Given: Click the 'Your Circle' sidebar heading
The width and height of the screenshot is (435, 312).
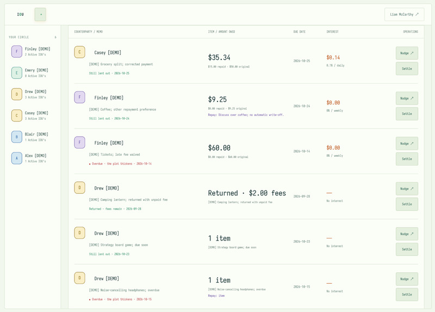Looking at the screenshot, I should pyautogui.click(x=18, y=37).
